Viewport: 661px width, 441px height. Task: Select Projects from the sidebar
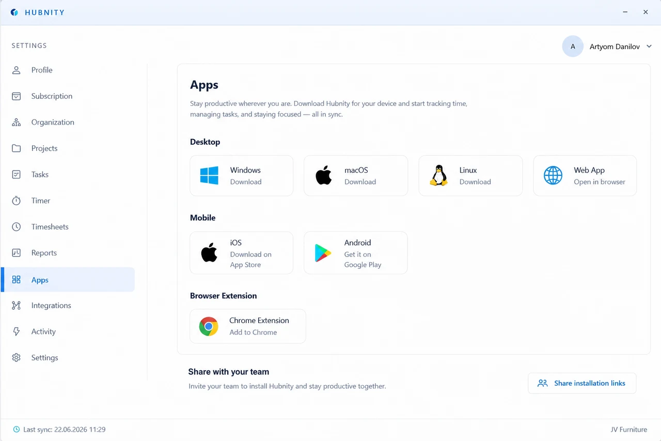[68, 148]
